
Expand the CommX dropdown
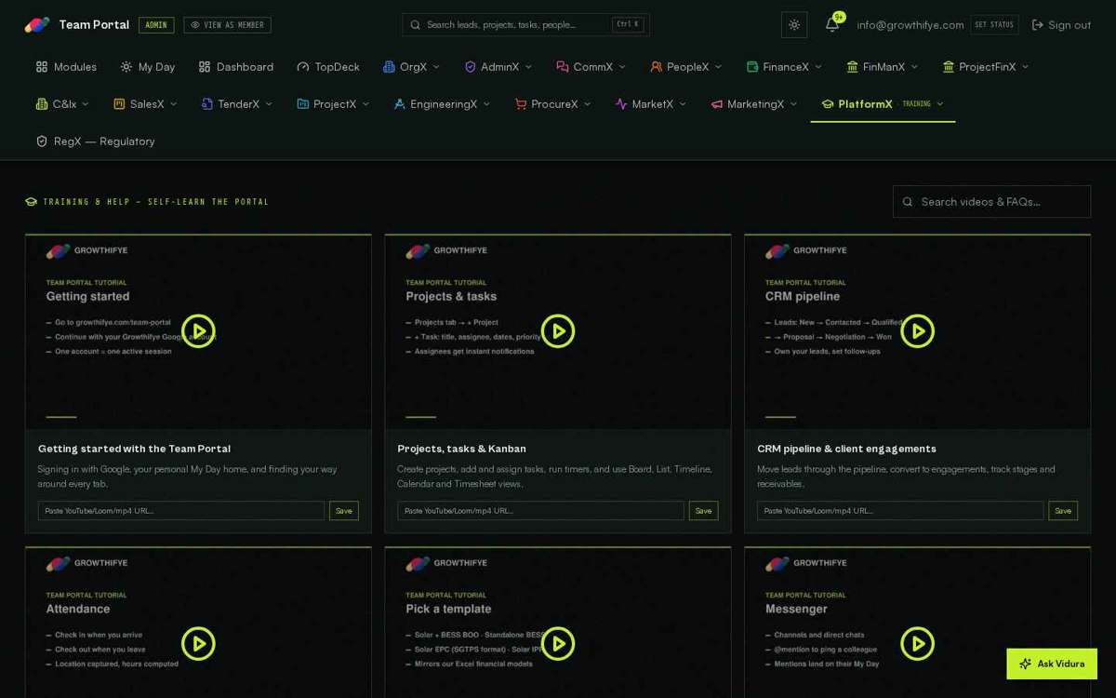tap(591, 67)
